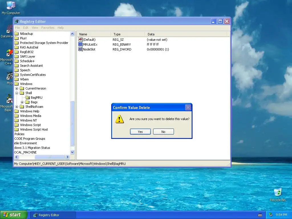The height and width of the screenshot is (219, 292).
Task: Click the warning icon in the dialog
Action: pyautogui.click(x=119, y=119)
